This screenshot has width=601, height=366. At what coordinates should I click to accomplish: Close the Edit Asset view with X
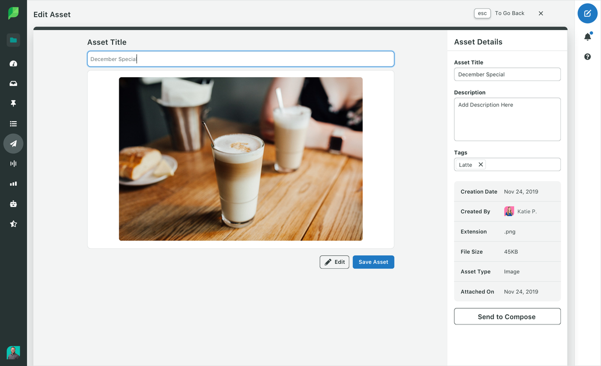click(541, 14)
